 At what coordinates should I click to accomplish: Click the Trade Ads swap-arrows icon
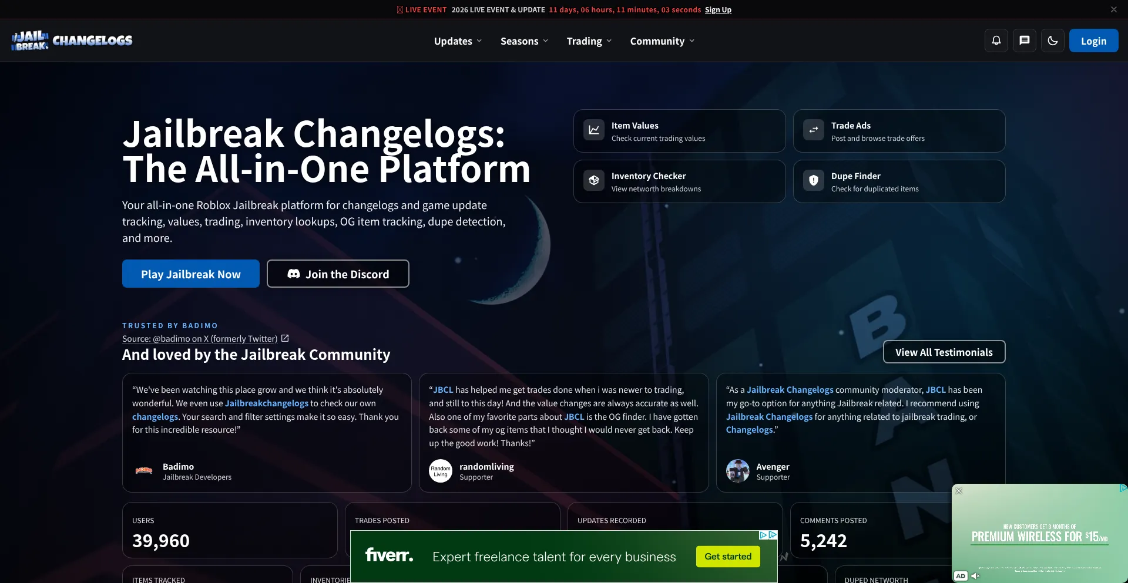[814, 130]
